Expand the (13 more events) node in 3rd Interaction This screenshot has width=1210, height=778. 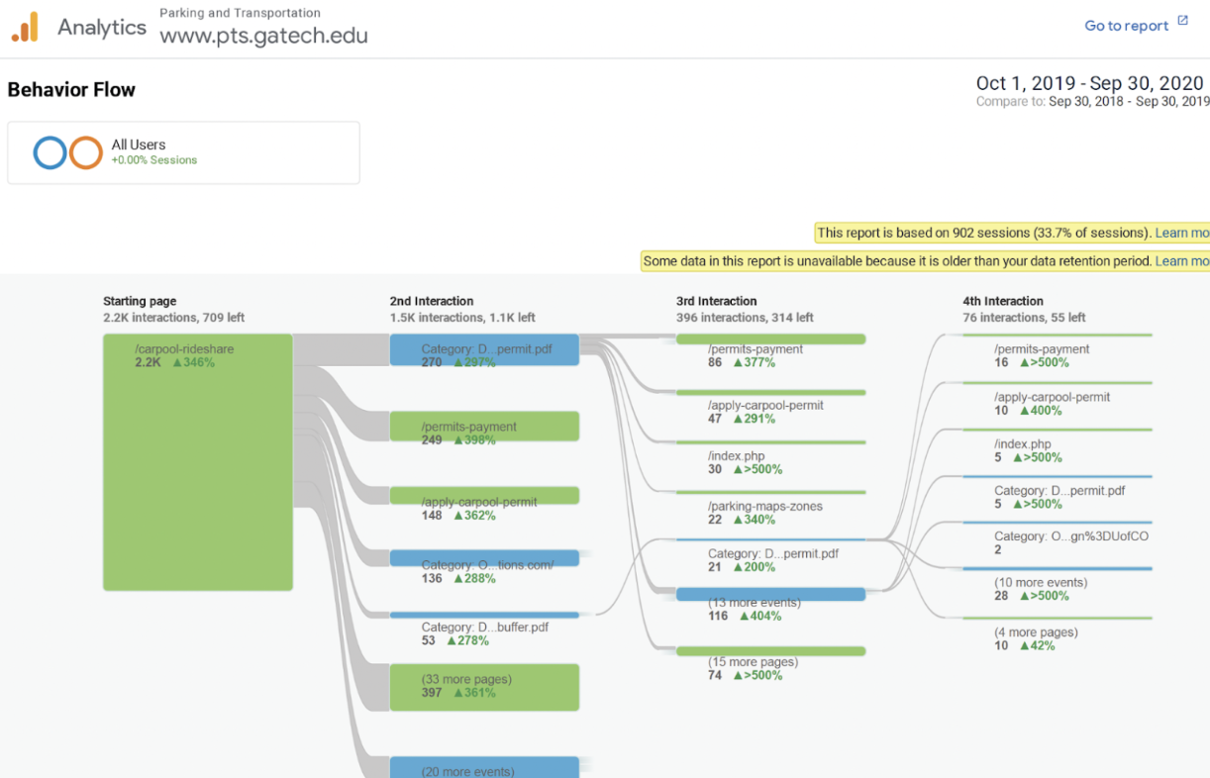pos(771,595)
